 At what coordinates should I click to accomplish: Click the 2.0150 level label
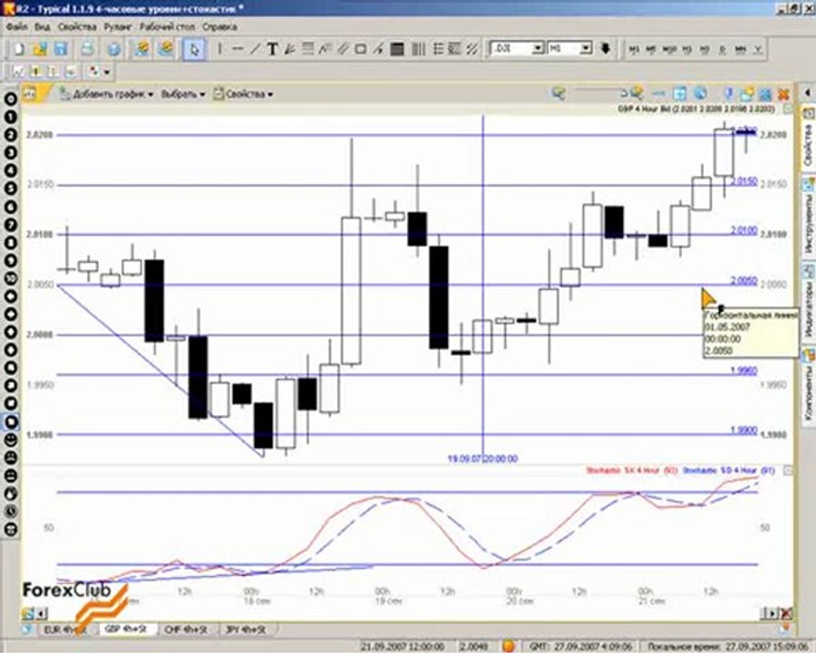(744, 180)
